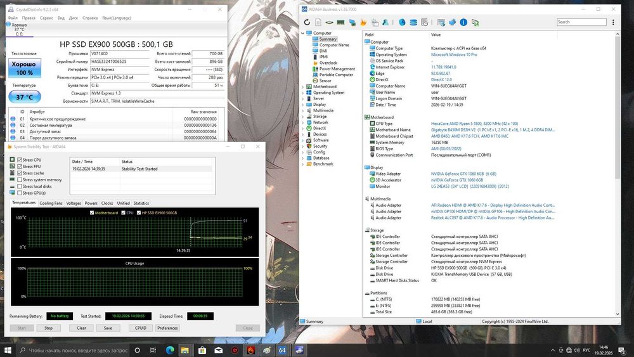Click the AIDA64 Search input field
This screenshot has height=357, width=634.
click(x=581, y=22)
